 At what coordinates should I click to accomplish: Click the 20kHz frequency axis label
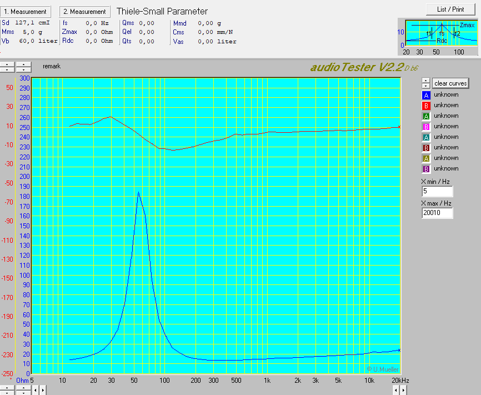pyautogui.click(x=400, y=381)
